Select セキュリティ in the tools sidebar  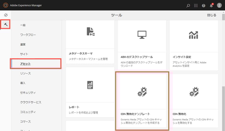click(x=28, y=93)
